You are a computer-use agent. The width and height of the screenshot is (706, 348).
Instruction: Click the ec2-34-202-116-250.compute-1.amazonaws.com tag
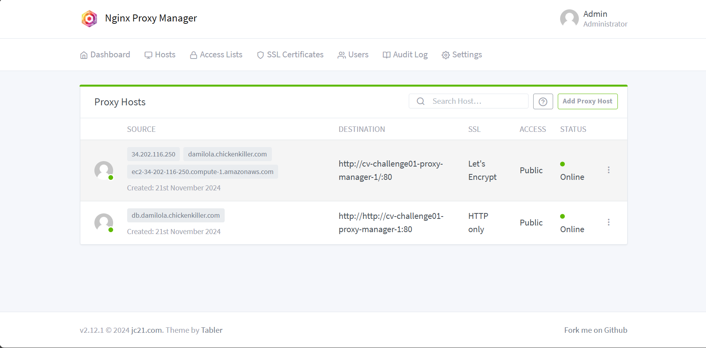click(x=202, y=172)
